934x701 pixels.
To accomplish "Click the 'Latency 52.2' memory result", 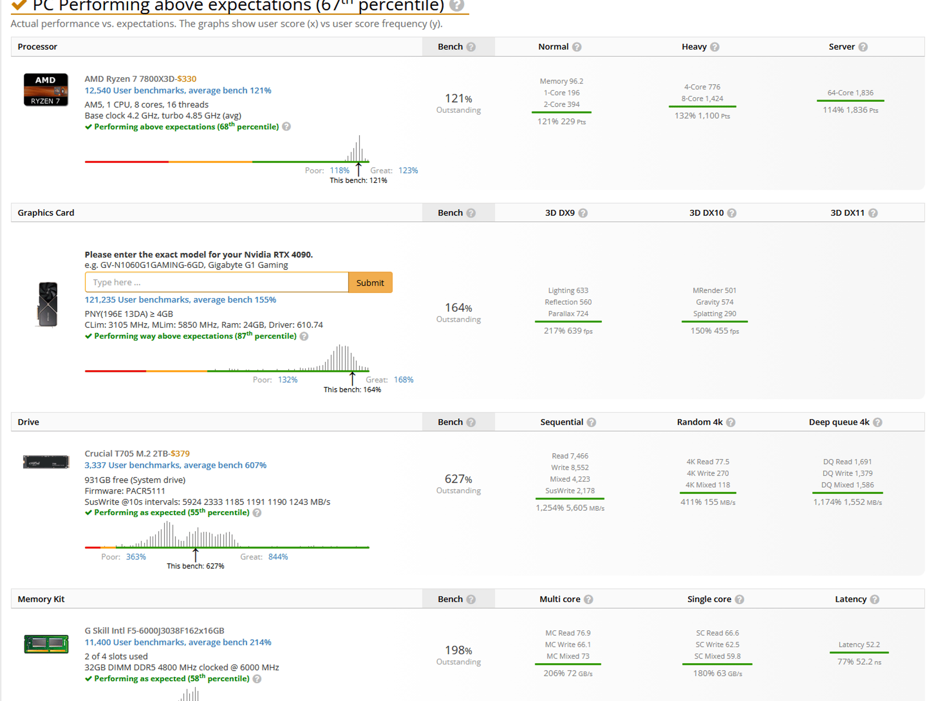I will tap(859, 645).
